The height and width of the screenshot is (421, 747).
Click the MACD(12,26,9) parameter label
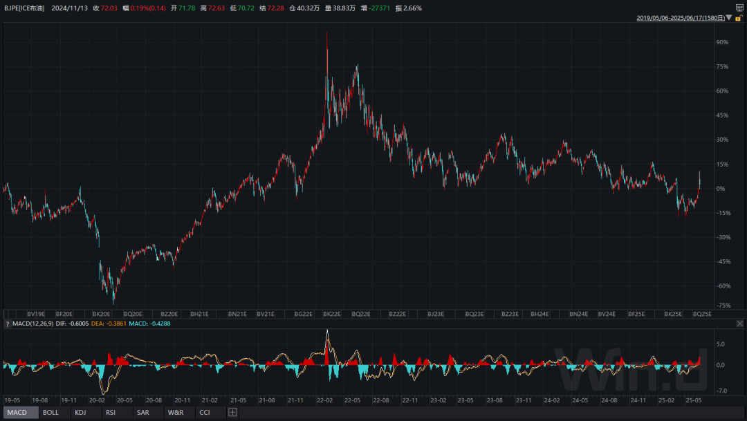[32, 324]
